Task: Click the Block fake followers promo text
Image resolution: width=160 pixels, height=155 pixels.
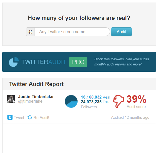Action: [x=122, y=62]
